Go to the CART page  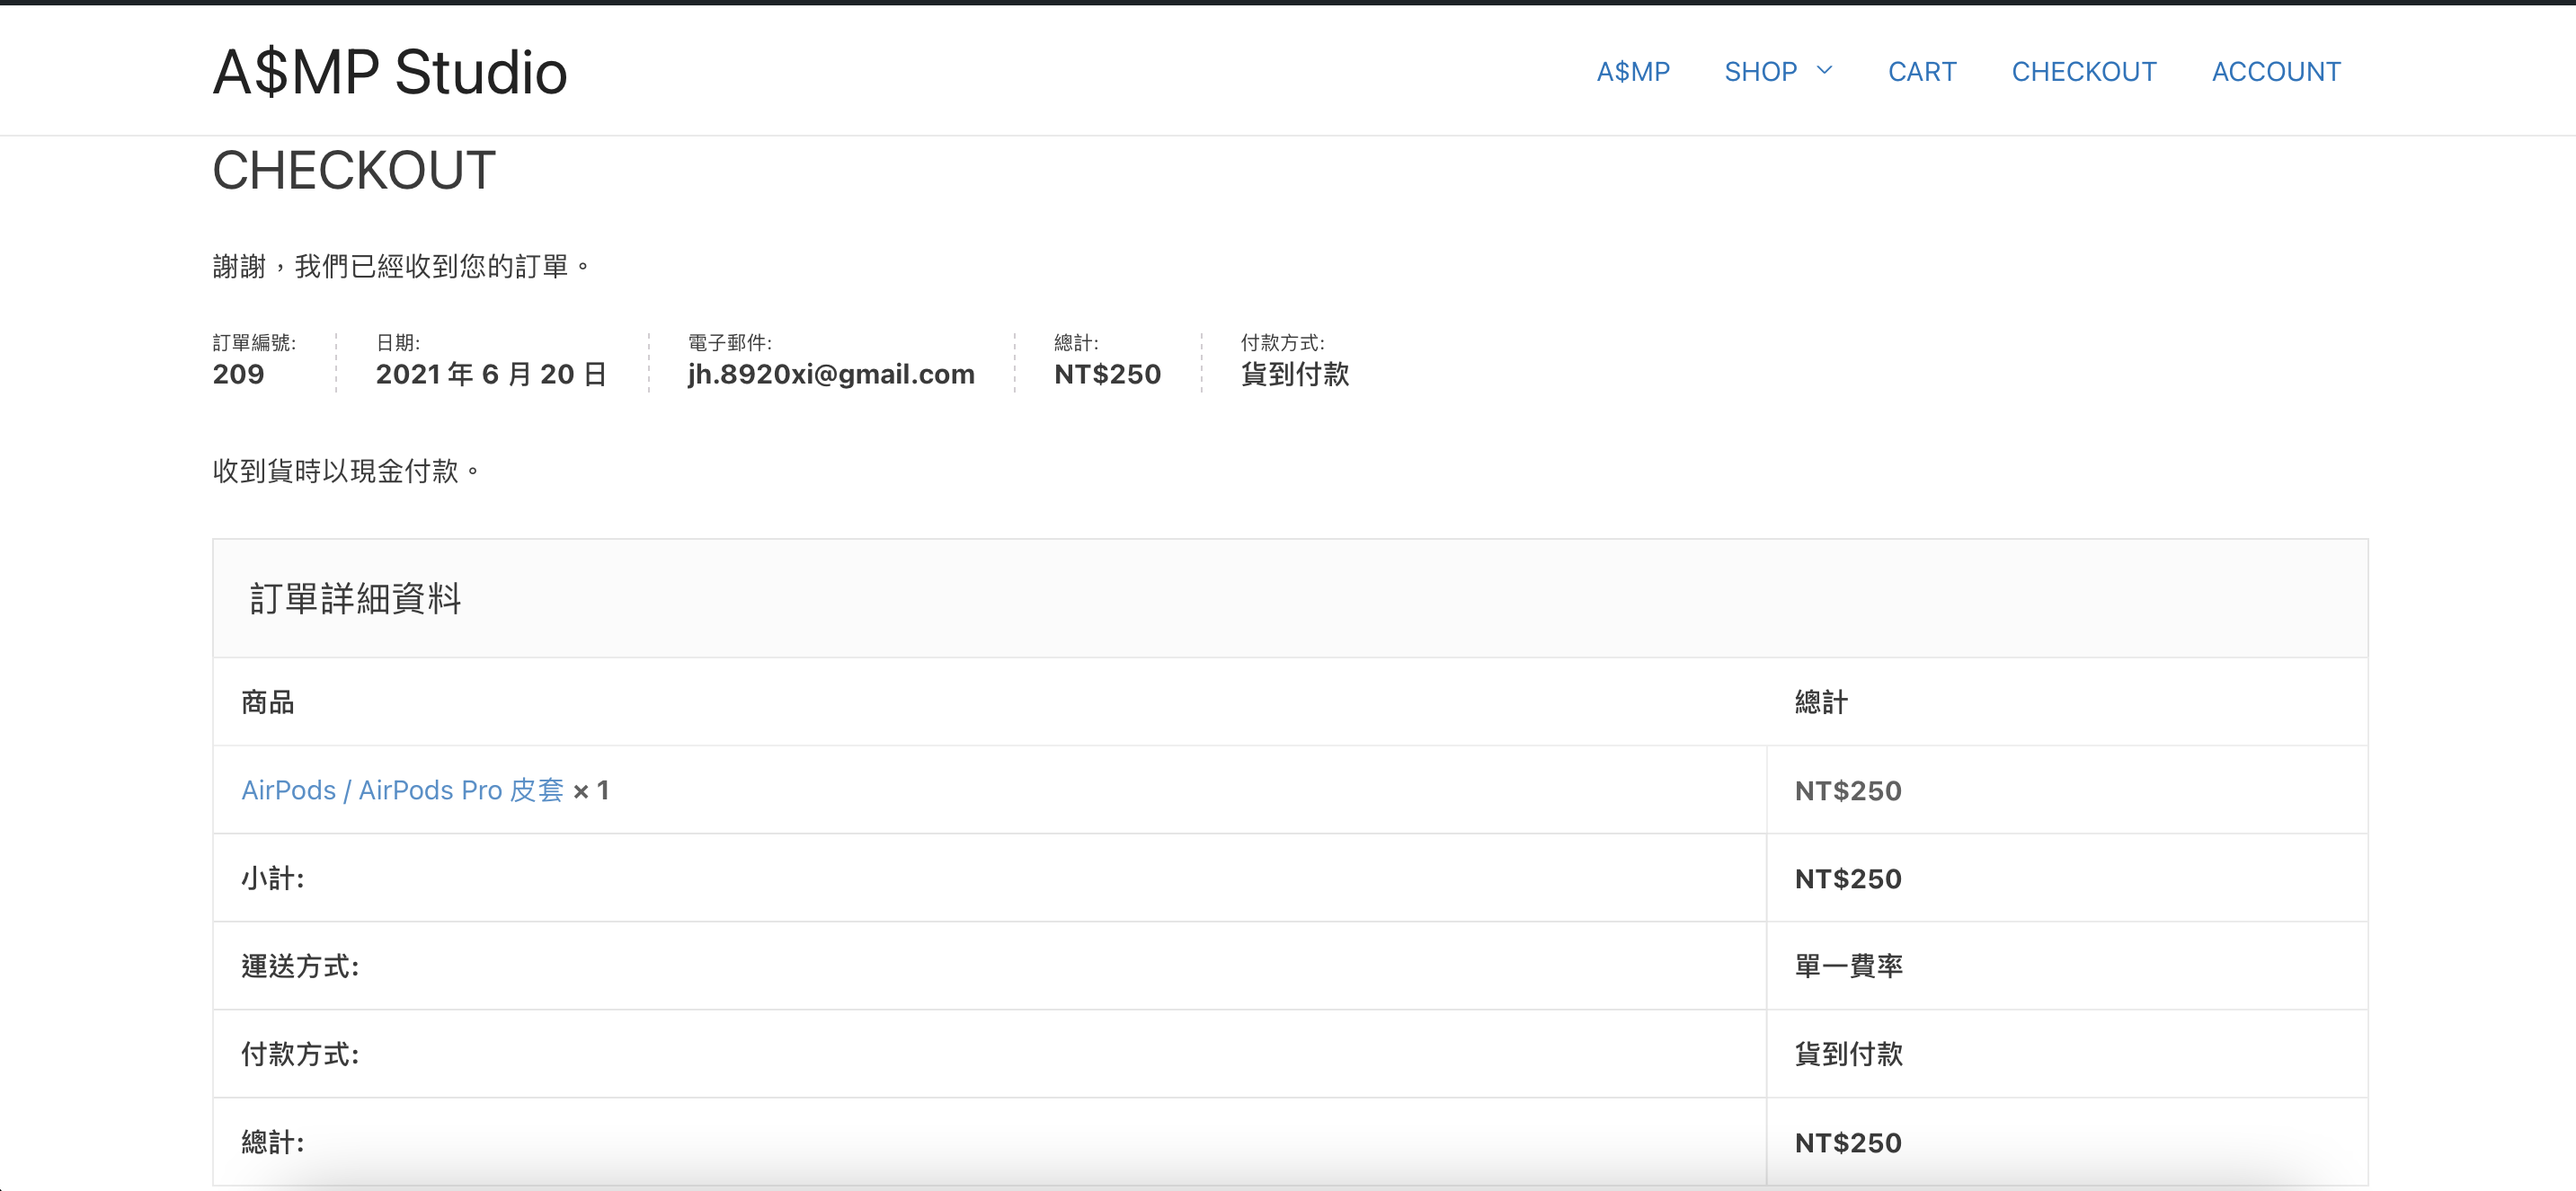(1921, 72)
